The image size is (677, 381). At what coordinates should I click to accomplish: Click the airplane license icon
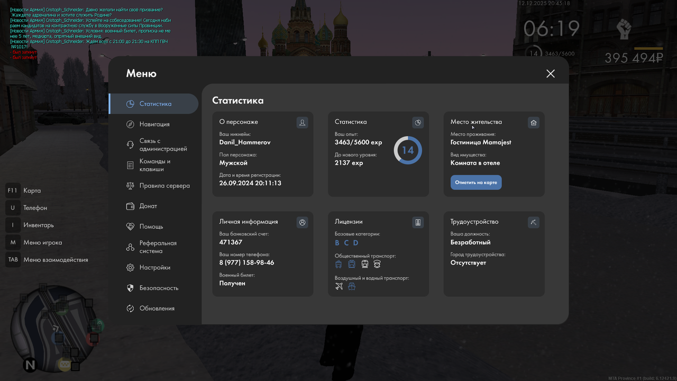pyautogui.click(x=339, y=286)
